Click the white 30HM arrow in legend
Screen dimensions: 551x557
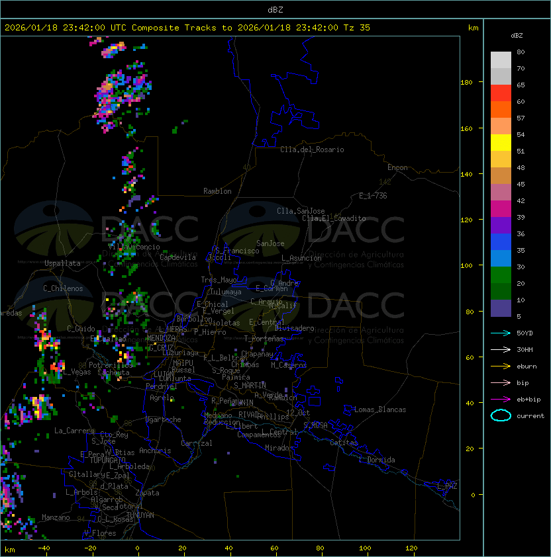[x=501, y=349]
